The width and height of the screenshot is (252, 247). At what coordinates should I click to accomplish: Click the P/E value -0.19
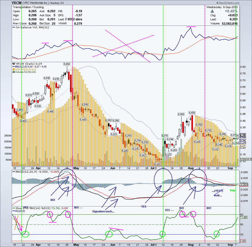(78, 11)
